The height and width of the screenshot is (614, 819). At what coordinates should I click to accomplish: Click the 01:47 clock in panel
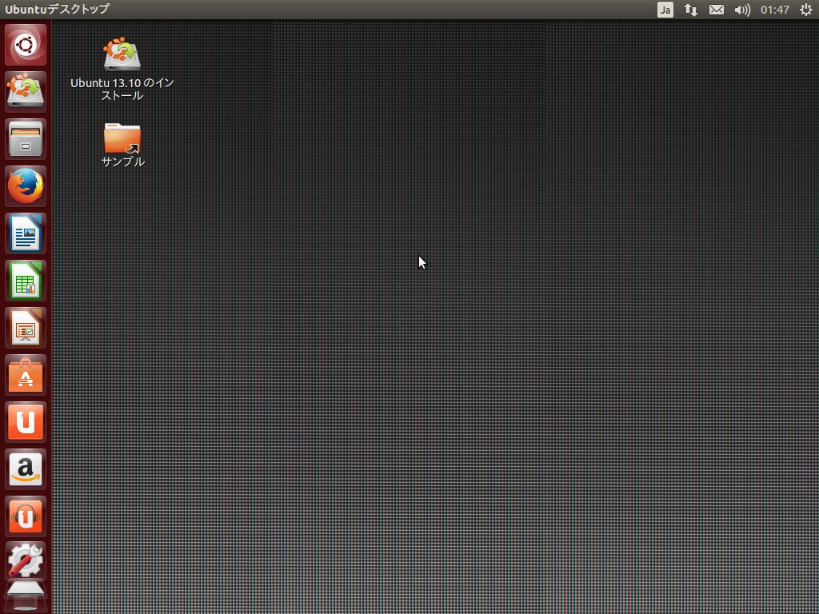point(775,10)
